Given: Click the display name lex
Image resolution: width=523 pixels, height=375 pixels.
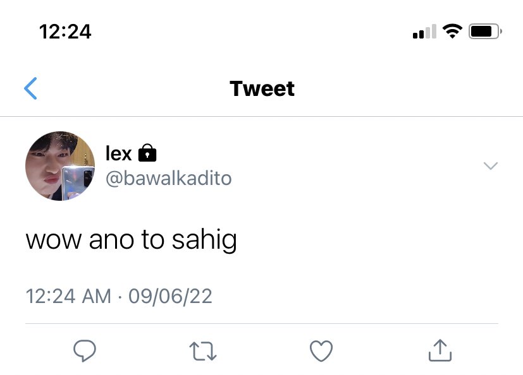Looking at the screenshot, I should (119, 153).
